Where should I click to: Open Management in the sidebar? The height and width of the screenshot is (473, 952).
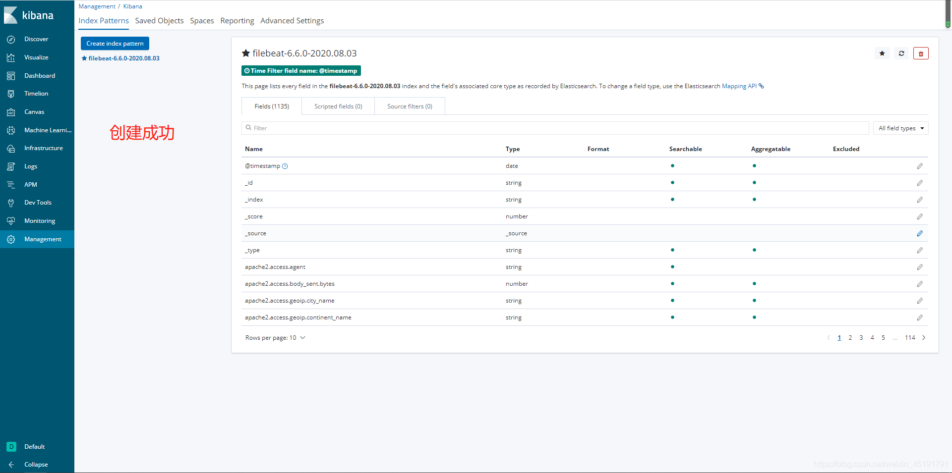point(37,239)
